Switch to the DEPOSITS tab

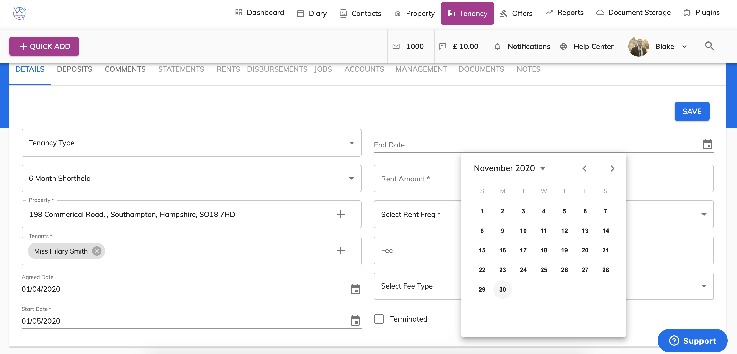click(74, 69)
